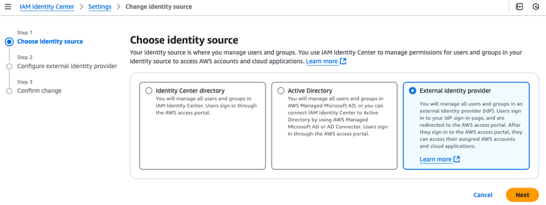
Task: Click the Active Directory card description
Action: (x=338, y=116)
